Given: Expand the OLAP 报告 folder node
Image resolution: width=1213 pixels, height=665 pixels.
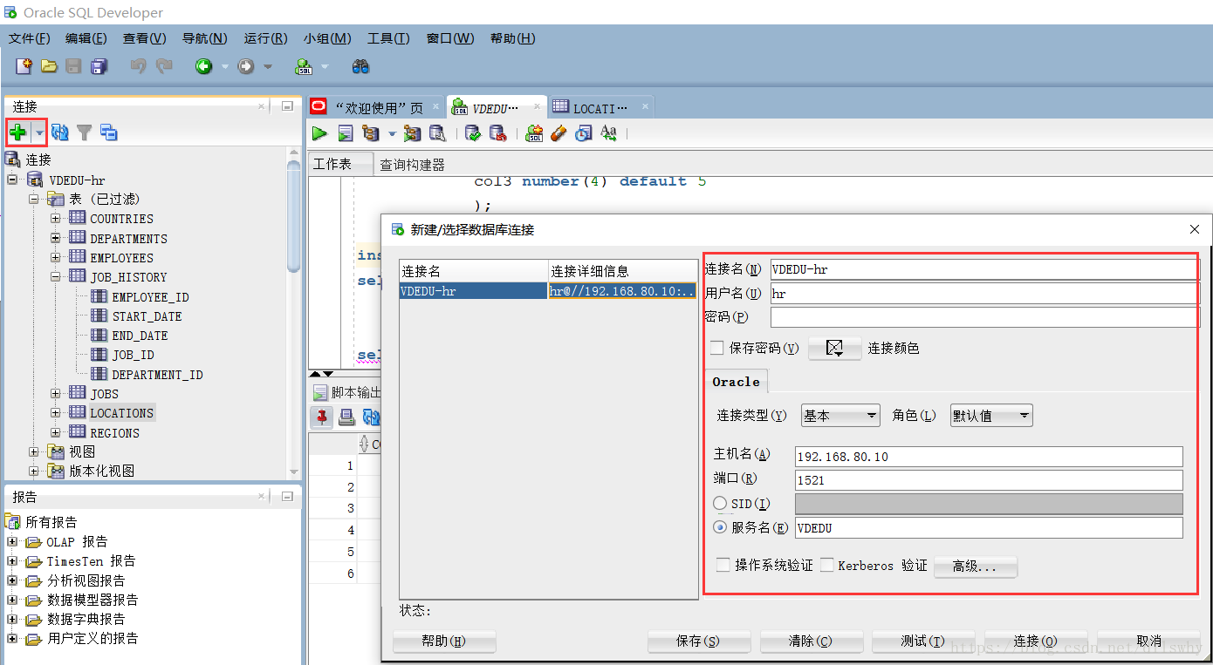Looking at the screenshot, I should [x=12, y=541].
